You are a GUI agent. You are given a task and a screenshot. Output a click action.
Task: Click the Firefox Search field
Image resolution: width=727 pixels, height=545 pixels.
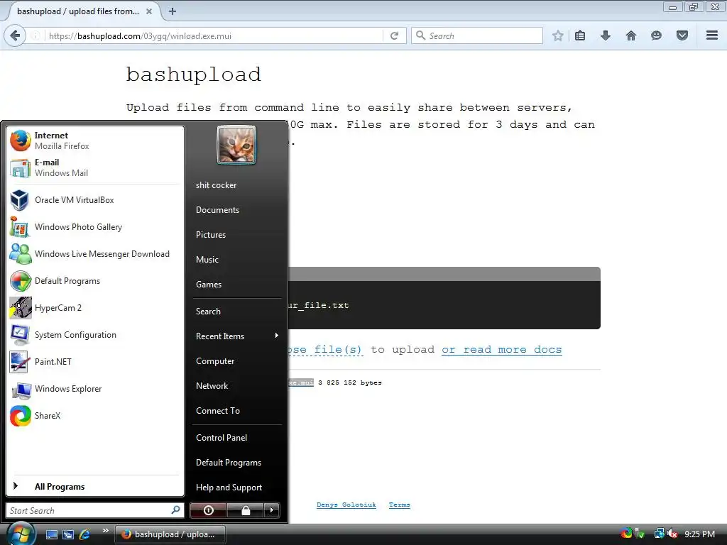click(x=476, y=35)
